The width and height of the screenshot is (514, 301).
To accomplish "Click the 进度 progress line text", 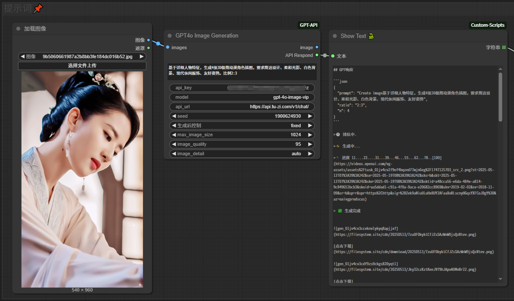I will (x=391, y=158).
